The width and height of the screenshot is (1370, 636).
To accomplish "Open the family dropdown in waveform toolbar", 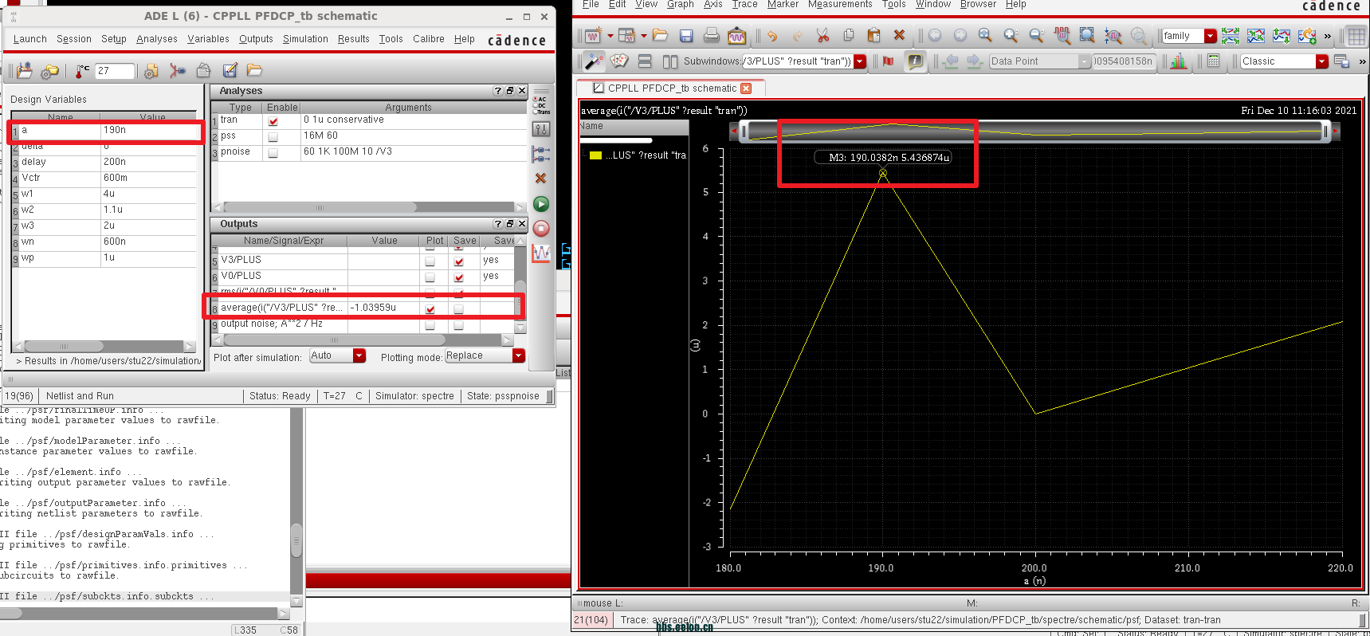I will 1211,36.
